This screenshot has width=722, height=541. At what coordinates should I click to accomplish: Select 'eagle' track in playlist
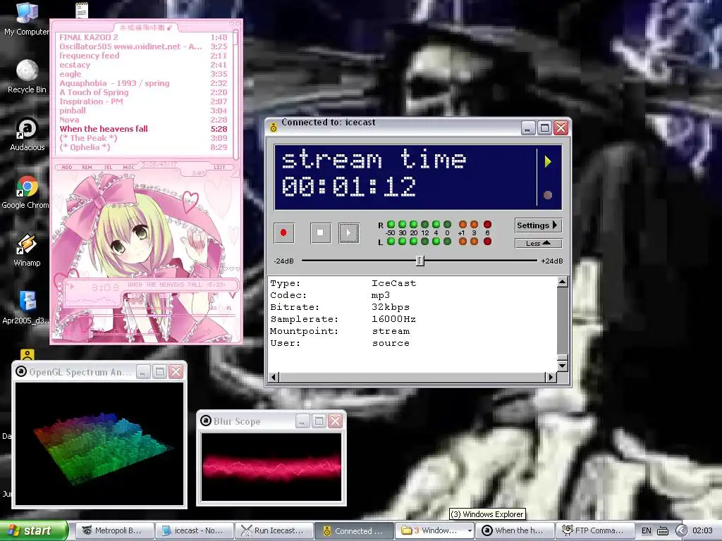tap(143, 74)
